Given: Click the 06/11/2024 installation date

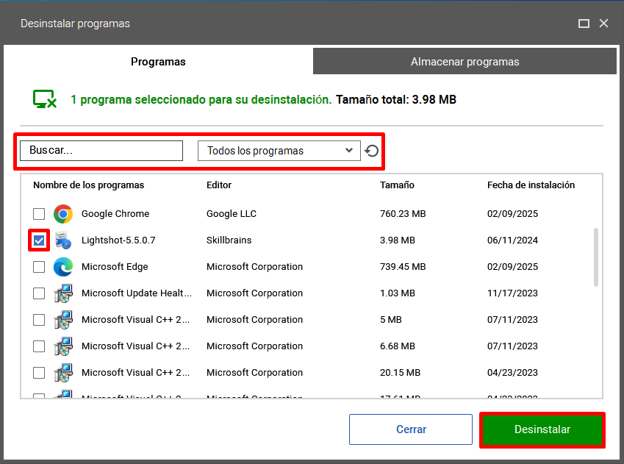Looking at the screenshot, I should point(512,240).
